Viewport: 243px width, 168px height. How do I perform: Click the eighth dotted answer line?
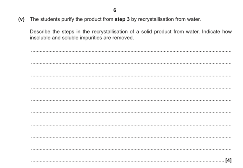[131, 137]
